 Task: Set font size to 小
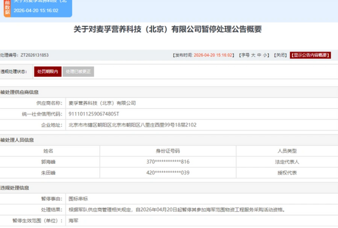tap(265, 55)
